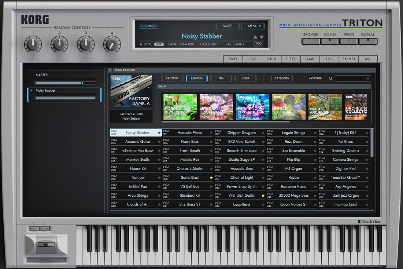Toggle the SYNC indicator
The width and height of the screenshot is (403, 269).
click(x=141, y=44)
